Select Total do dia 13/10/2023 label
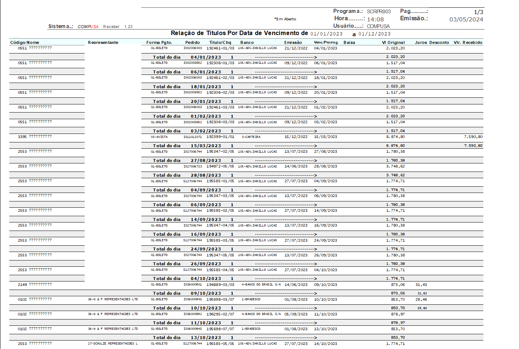Image resolution: width=520 pixels, height=349 pixels. click(187, 338)
